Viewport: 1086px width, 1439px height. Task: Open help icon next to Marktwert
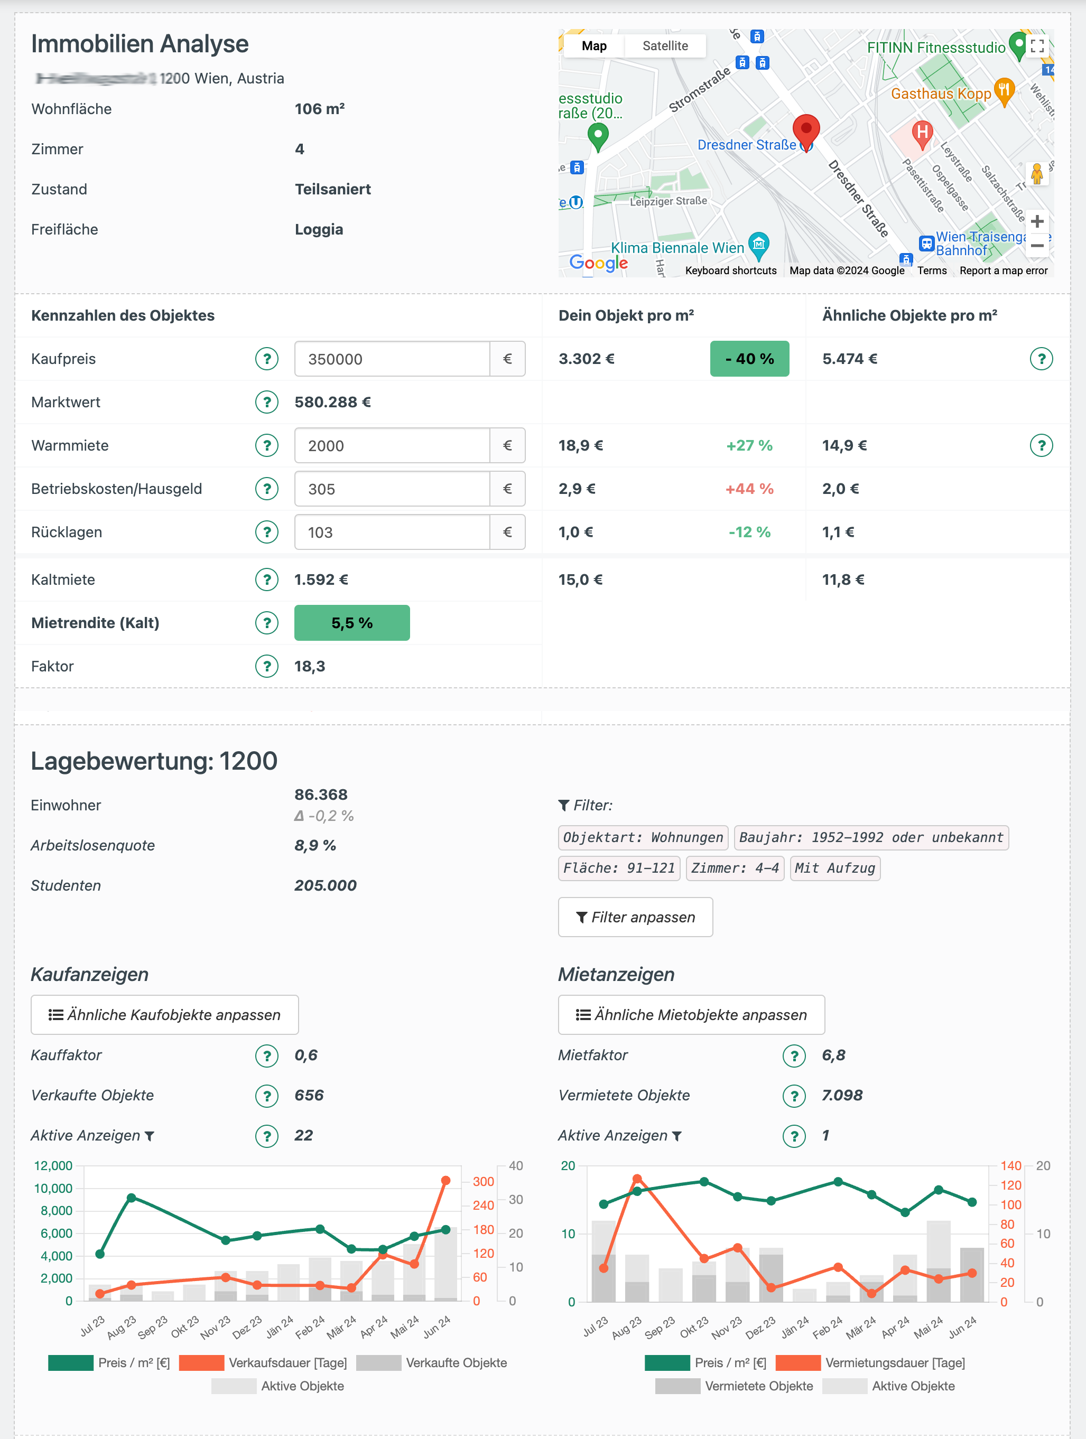[x=267, y=402]
